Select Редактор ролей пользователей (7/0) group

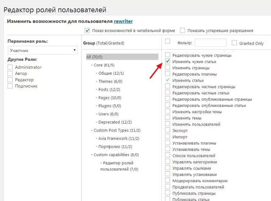[119, 166]
